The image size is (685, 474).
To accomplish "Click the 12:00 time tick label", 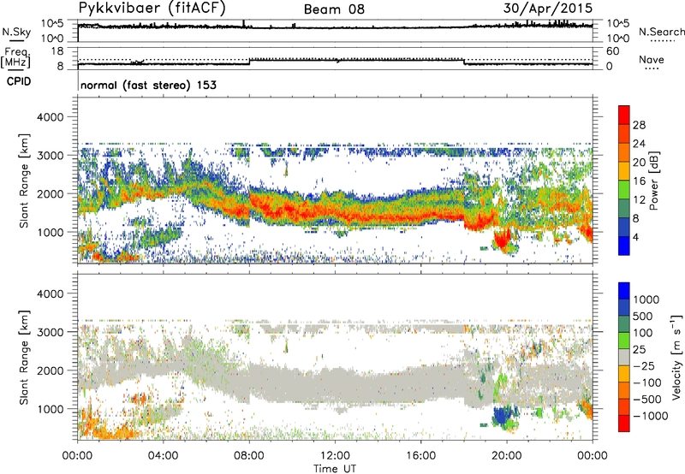I will (x=335, y=456).
